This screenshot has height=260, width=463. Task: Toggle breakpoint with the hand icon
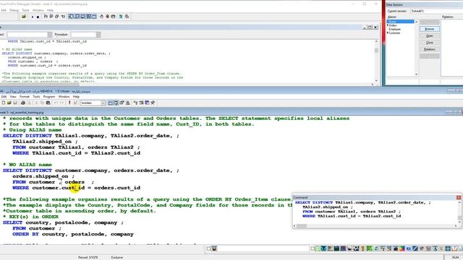point(101,17)
